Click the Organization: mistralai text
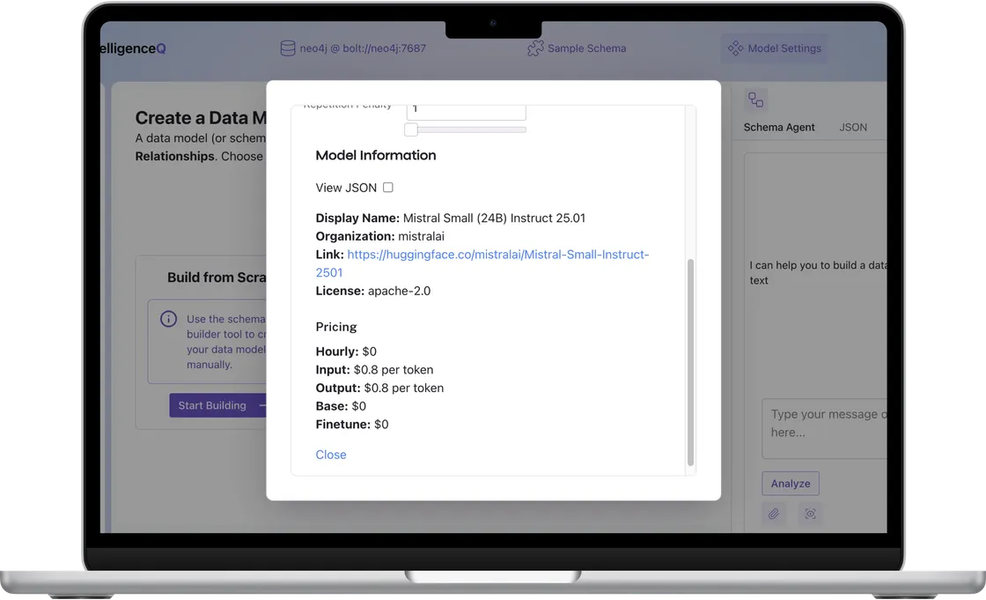Screen dimensions: 986x600 coord(379,236)
